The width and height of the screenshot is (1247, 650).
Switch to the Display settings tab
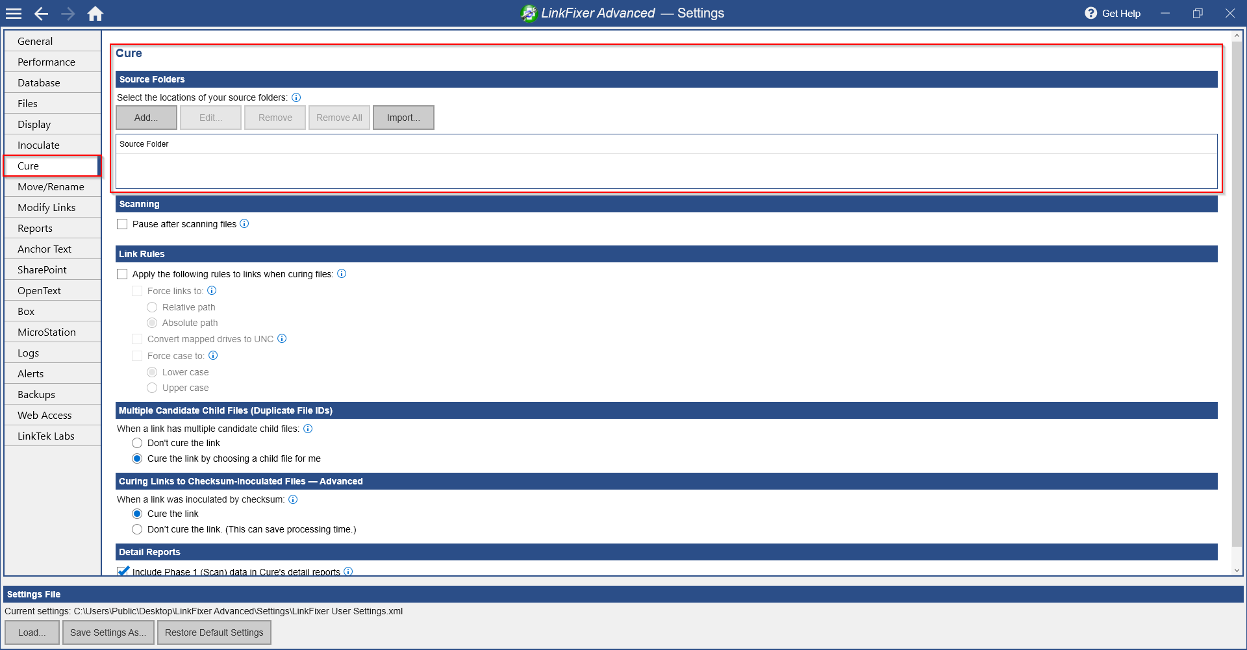pyautogui.click(x=53, y=124)
